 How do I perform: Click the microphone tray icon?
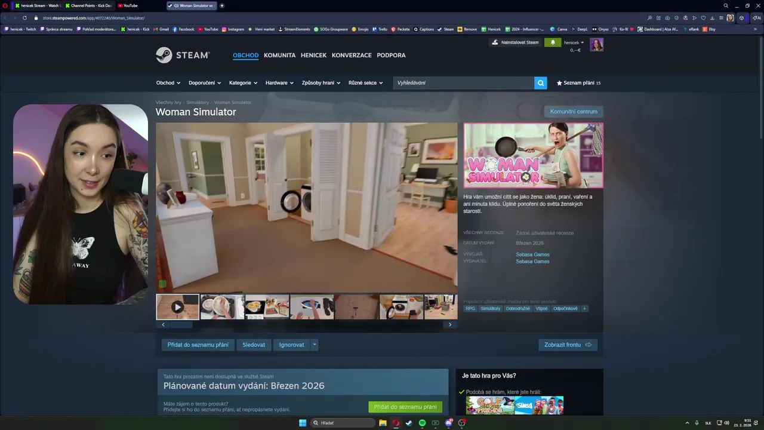[697, 423]
